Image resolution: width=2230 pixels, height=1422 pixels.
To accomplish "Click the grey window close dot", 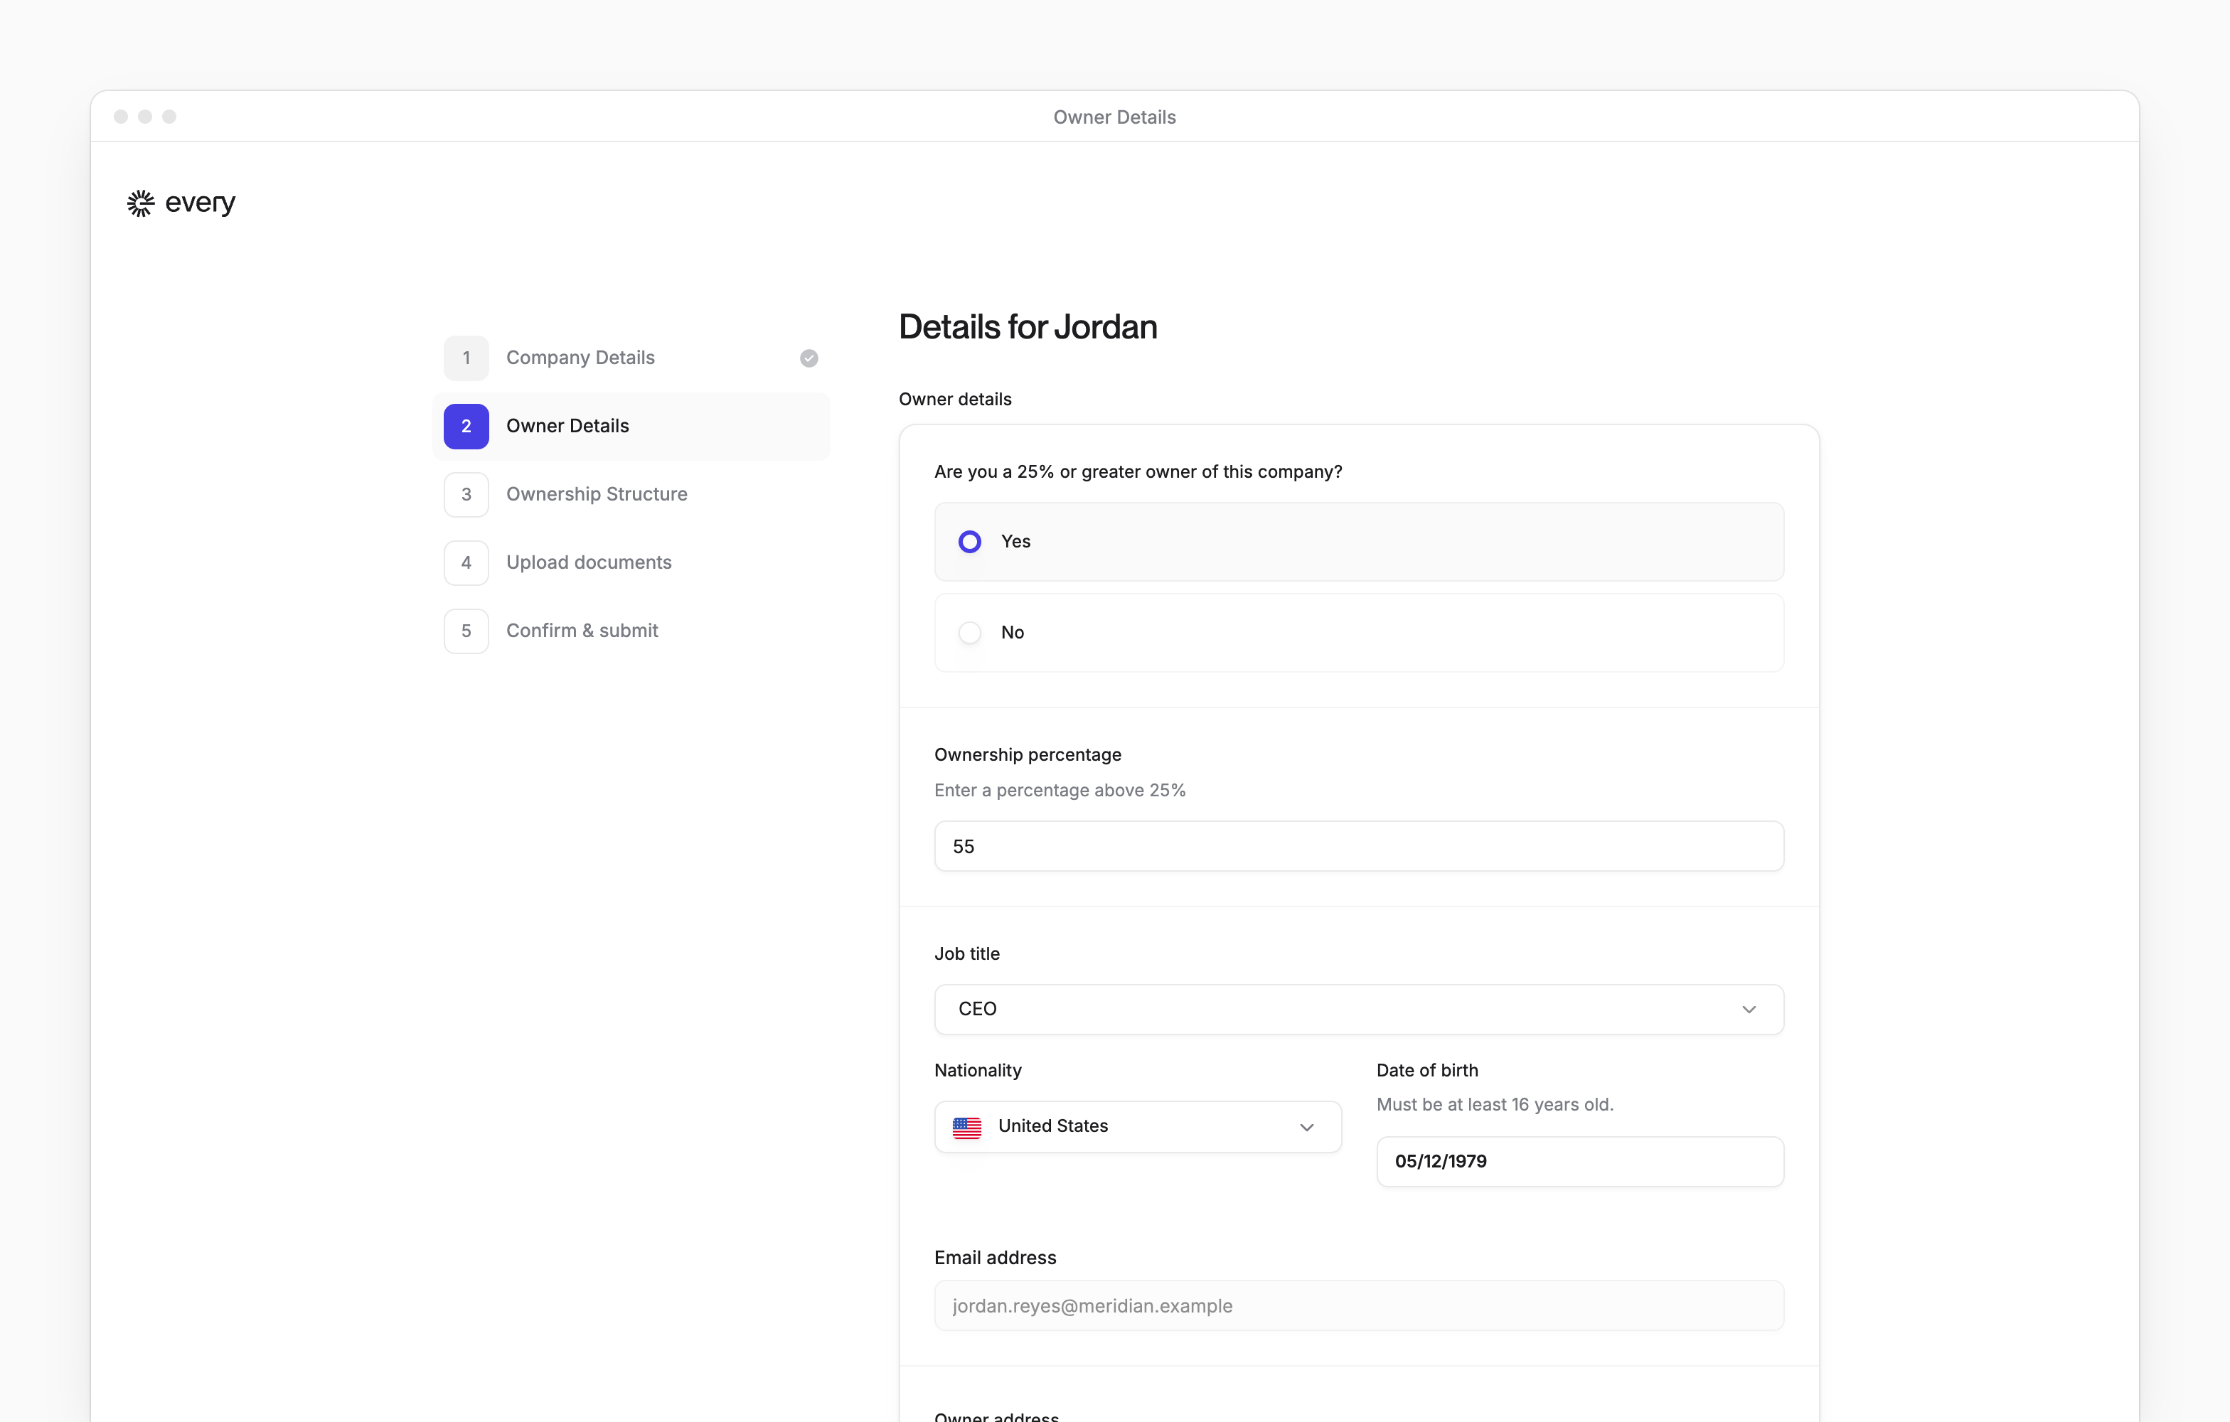I will (120, 117).
